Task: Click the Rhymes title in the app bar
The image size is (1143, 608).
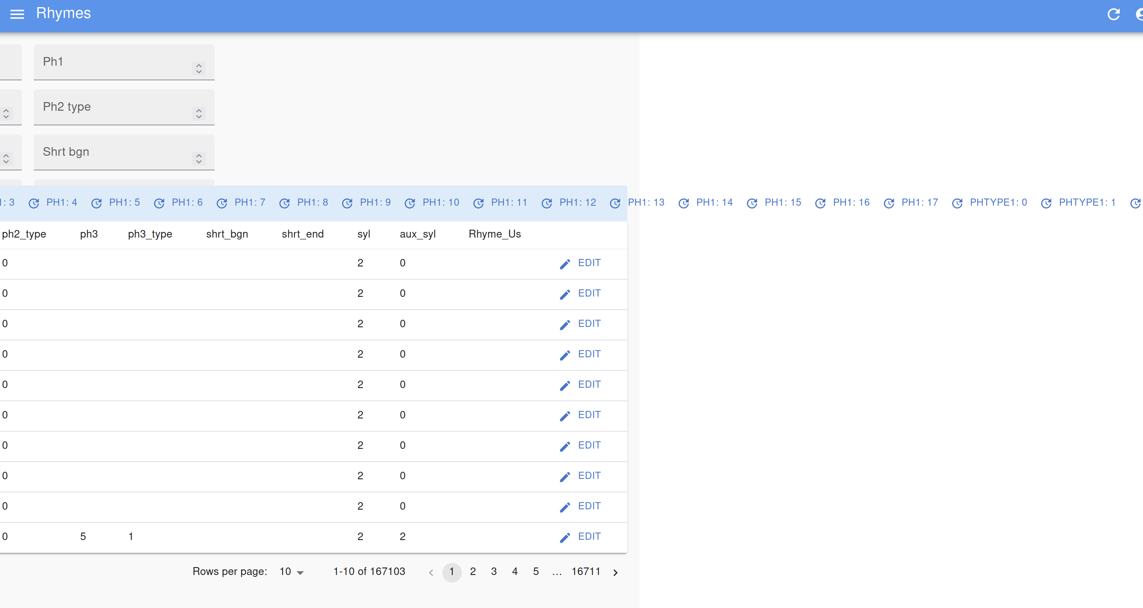Action: point(63,13)
